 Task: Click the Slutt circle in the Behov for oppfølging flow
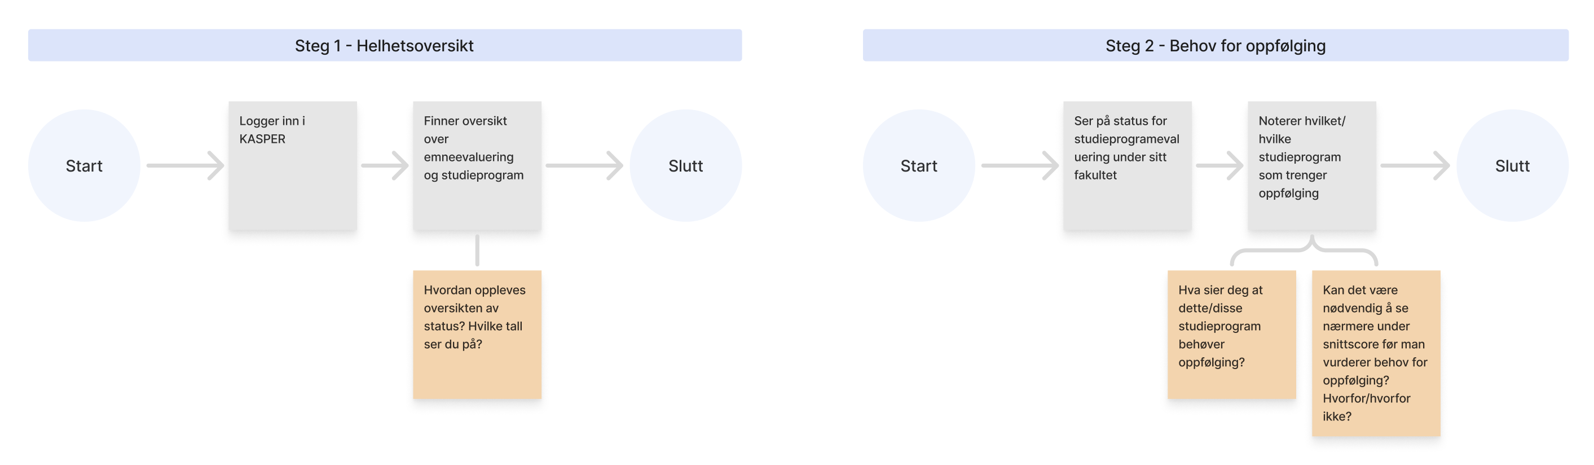(1512, 166)
